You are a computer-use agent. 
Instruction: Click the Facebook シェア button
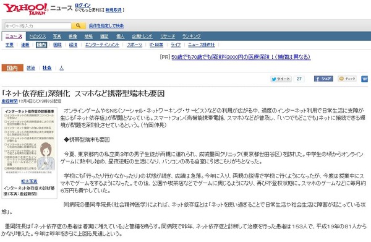(323, 79)
